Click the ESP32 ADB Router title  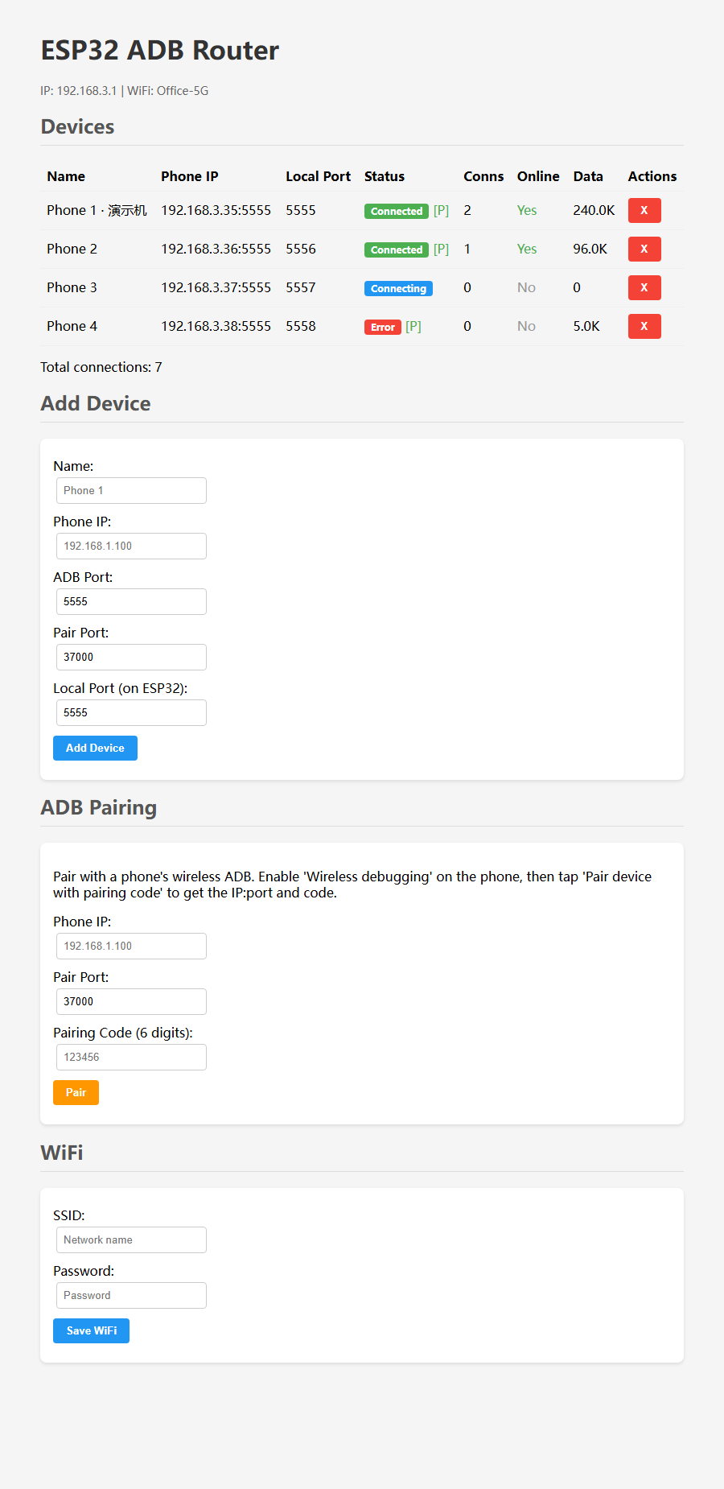coord(160,50)
